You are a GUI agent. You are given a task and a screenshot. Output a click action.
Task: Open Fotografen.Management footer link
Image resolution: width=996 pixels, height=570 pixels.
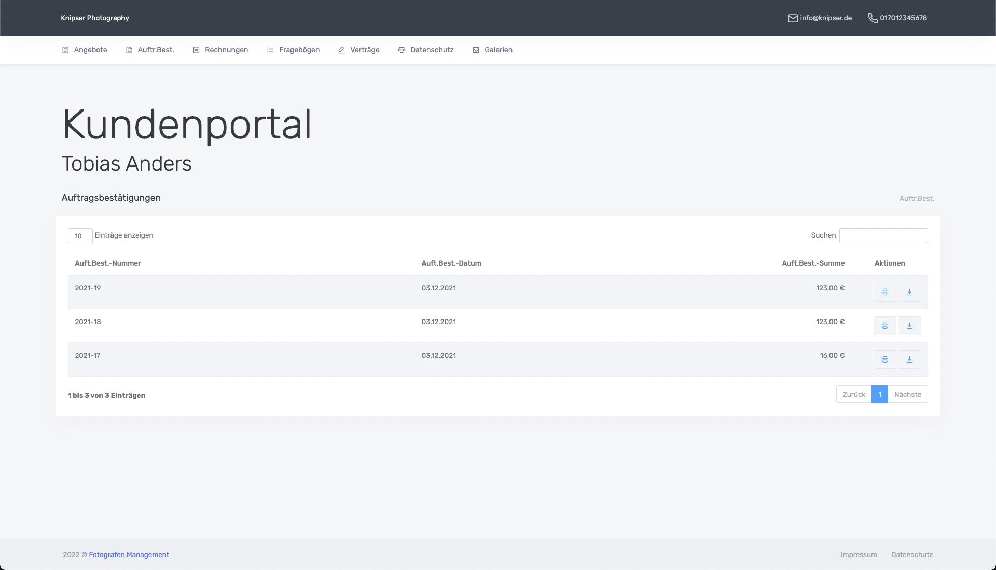pyautogui.click(x=129, y=554)
